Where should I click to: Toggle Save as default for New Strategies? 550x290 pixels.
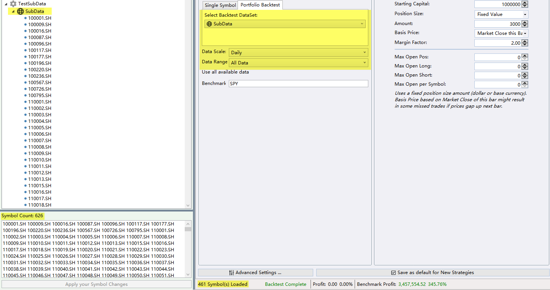(393, 273)
